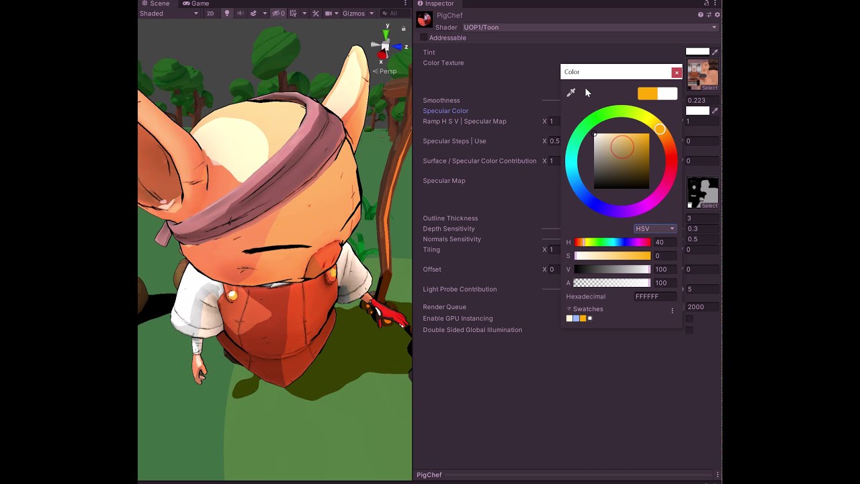Viewport: 860px width, 484px height.
Task: Open the Shader UOP1/Toon dropdown
Action: 590,28
